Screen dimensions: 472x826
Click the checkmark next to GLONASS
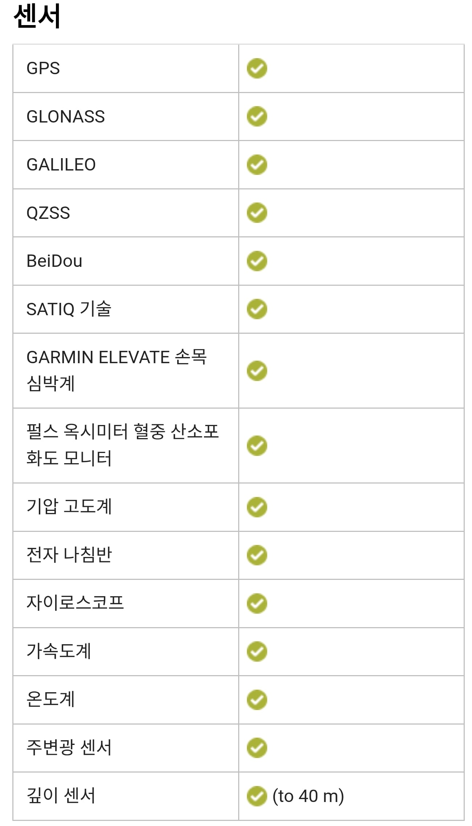[x=257, y=116]
